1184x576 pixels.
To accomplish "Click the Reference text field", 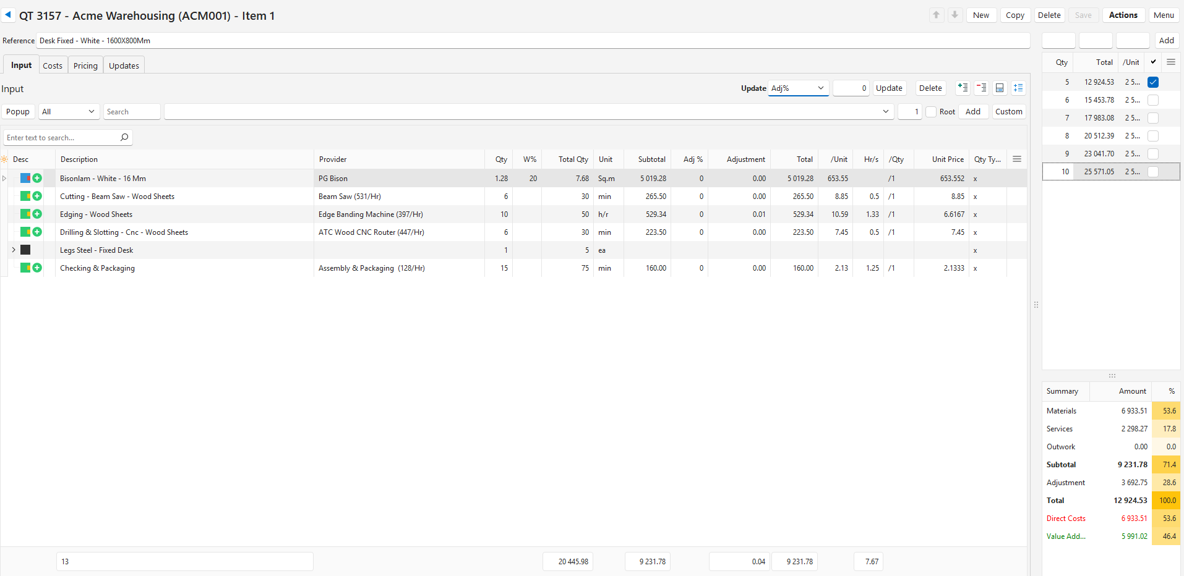I will [533, 40].
